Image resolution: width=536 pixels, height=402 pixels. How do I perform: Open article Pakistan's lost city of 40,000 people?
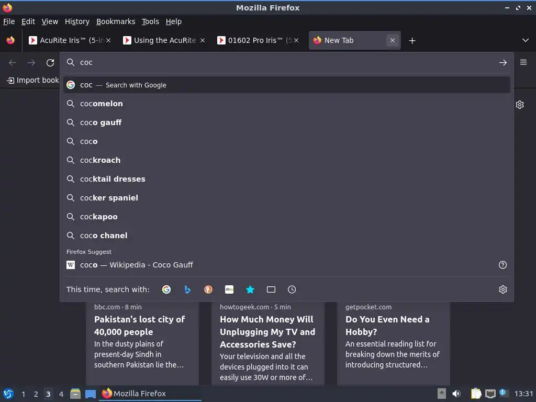click(139, 326)
